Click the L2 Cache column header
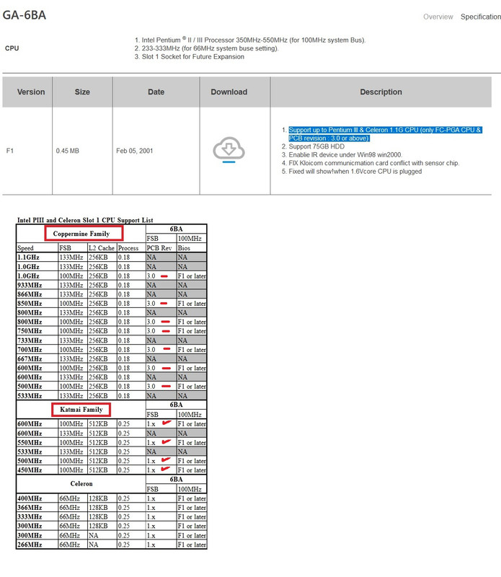501x577 pixels. 102,248
